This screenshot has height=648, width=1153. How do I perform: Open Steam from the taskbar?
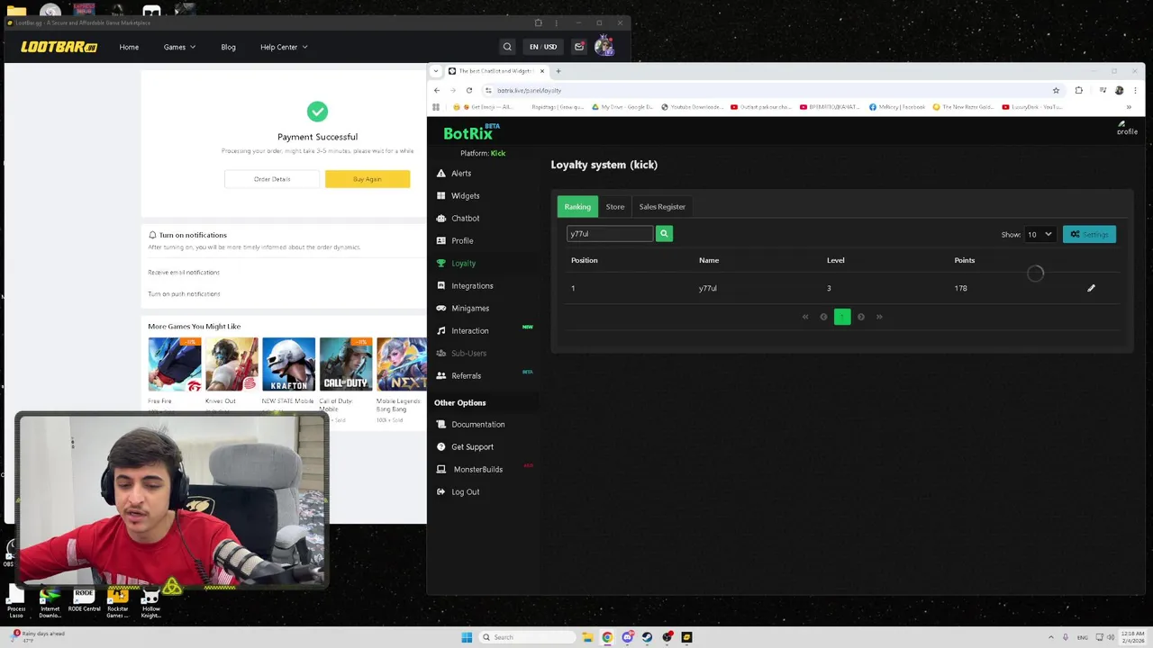(647, 637)
